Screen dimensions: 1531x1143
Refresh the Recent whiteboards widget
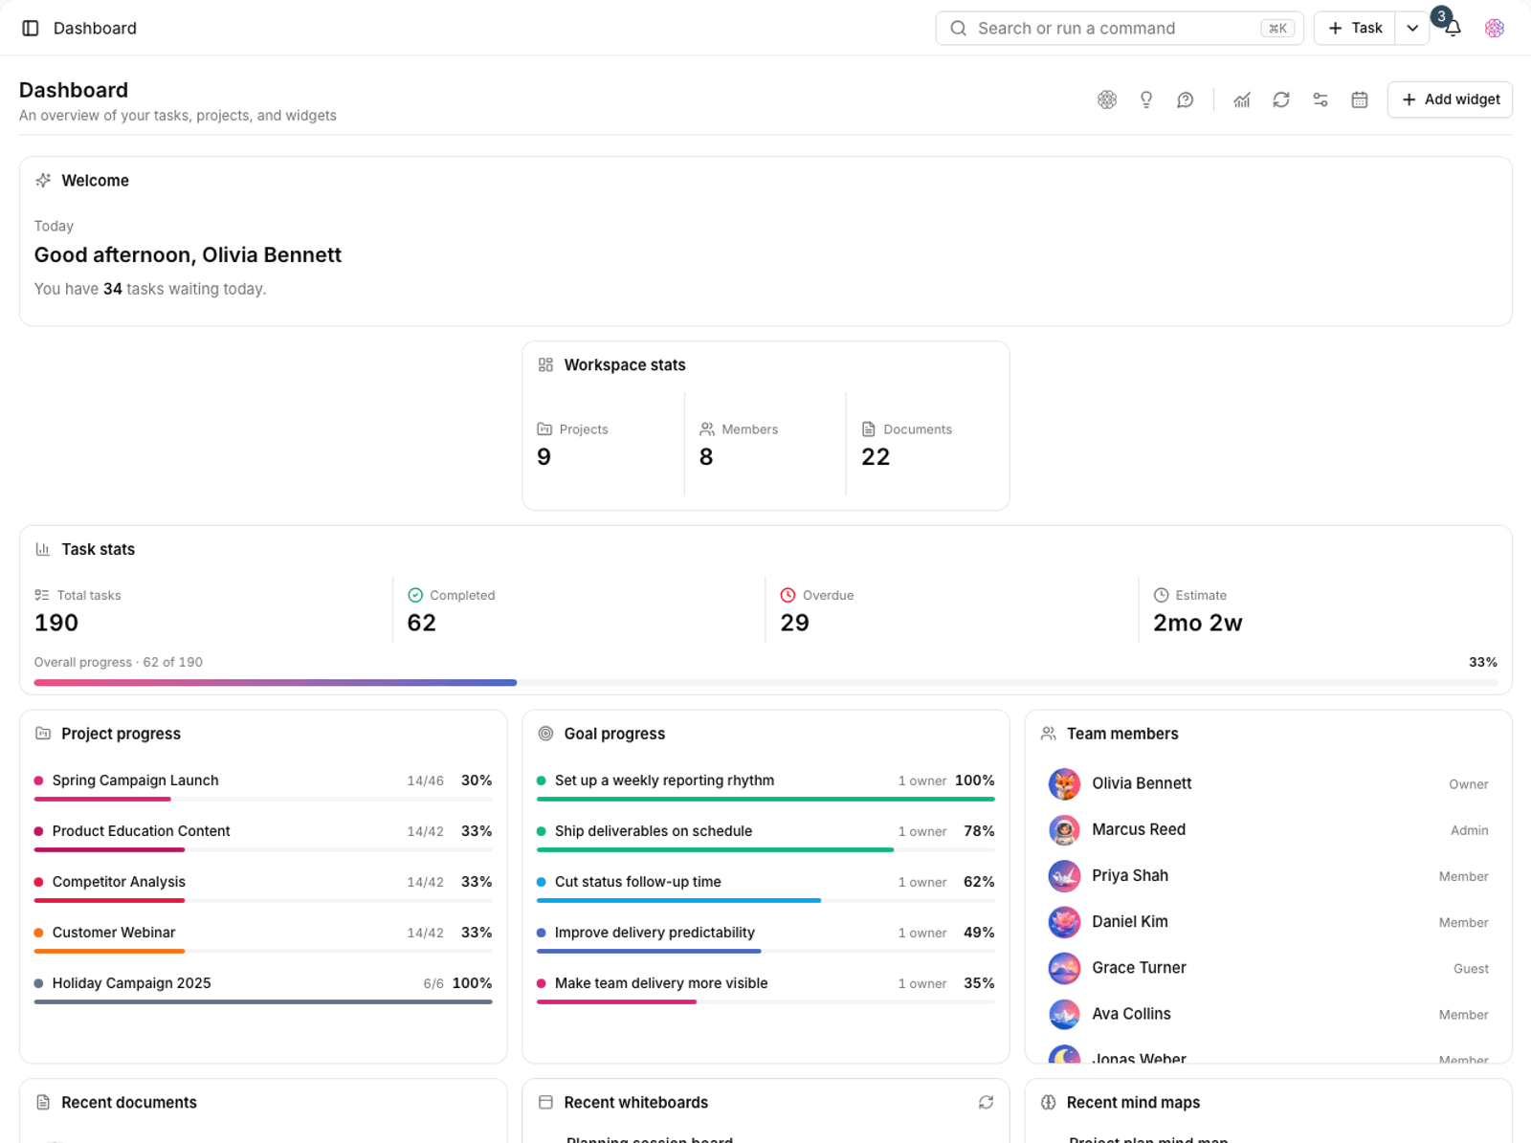click(986, 1103)
